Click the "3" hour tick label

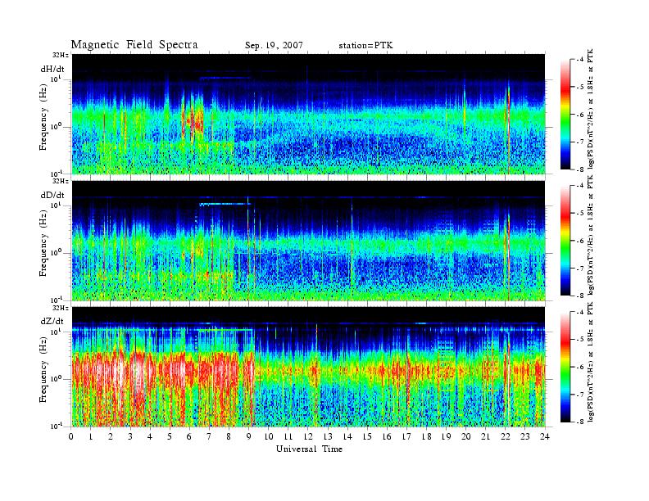tap(130, 436)
